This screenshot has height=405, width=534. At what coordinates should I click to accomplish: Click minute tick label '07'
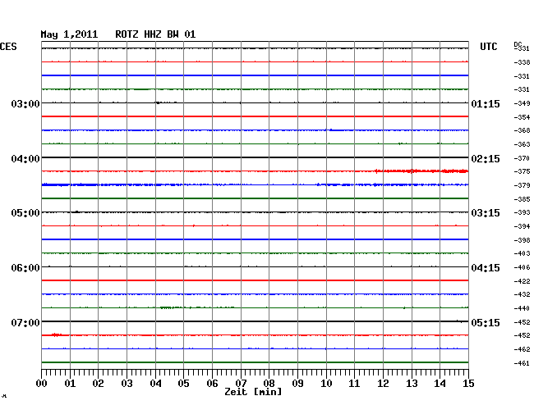point(241,384)
